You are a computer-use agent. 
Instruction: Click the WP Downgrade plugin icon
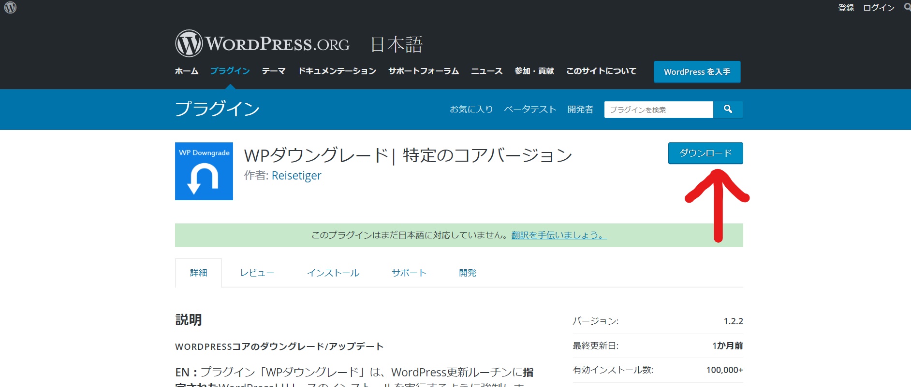pyautogui.click(x=204, y=171)
